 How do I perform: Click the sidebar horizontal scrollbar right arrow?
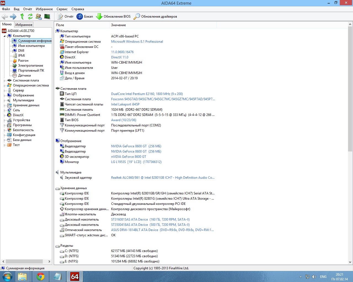coord(49,261)
